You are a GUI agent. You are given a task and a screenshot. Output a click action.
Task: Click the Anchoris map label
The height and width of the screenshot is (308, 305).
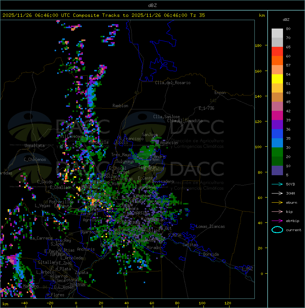point(86,249)
